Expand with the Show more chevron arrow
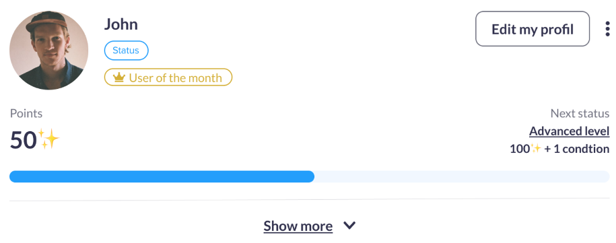 point(349,225)
